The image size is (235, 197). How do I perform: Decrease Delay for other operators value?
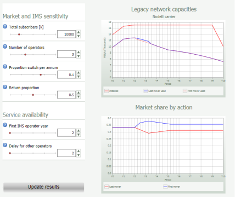pos(79,155)
